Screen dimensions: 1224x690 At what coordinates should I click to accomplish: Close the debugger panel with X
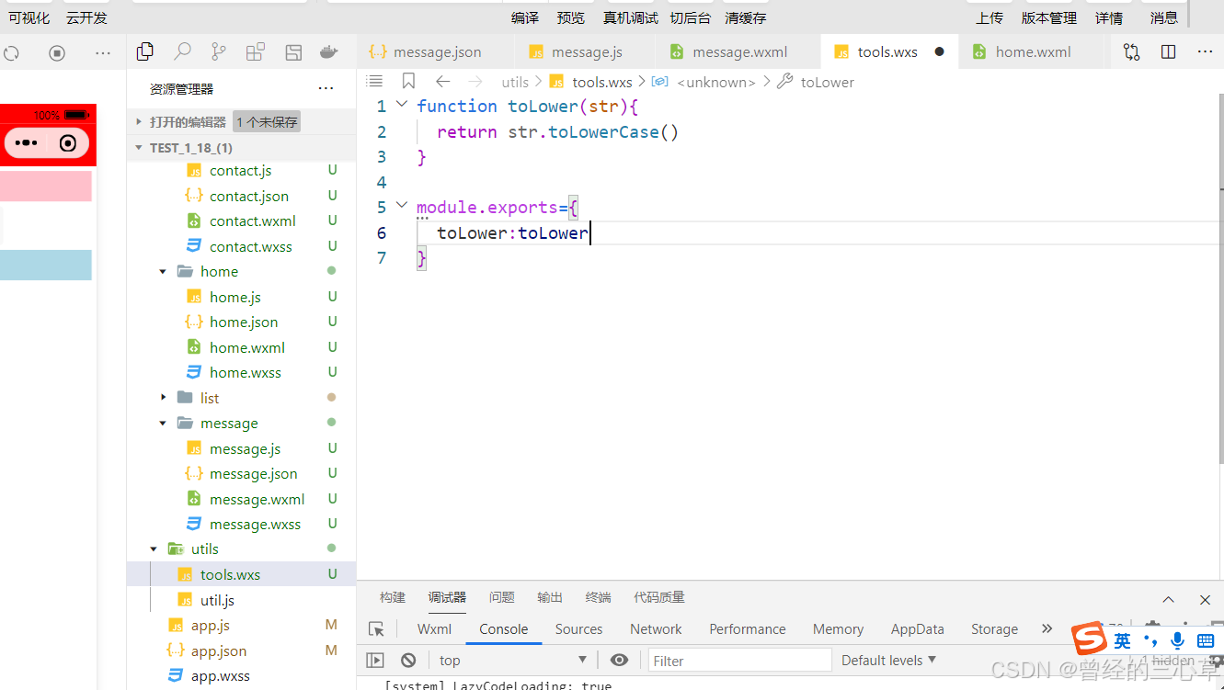pos(1205,599)
